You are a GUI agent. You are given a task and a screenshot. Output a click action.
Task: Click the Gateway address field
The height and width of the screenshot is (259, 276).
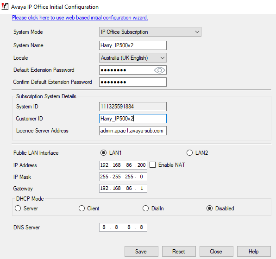(123, 189)
